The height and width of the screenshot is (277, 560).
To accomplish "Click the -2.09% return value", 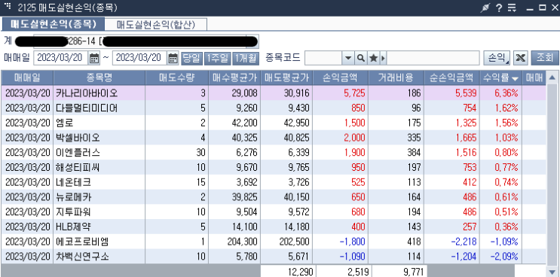I will tap(504, 257).
